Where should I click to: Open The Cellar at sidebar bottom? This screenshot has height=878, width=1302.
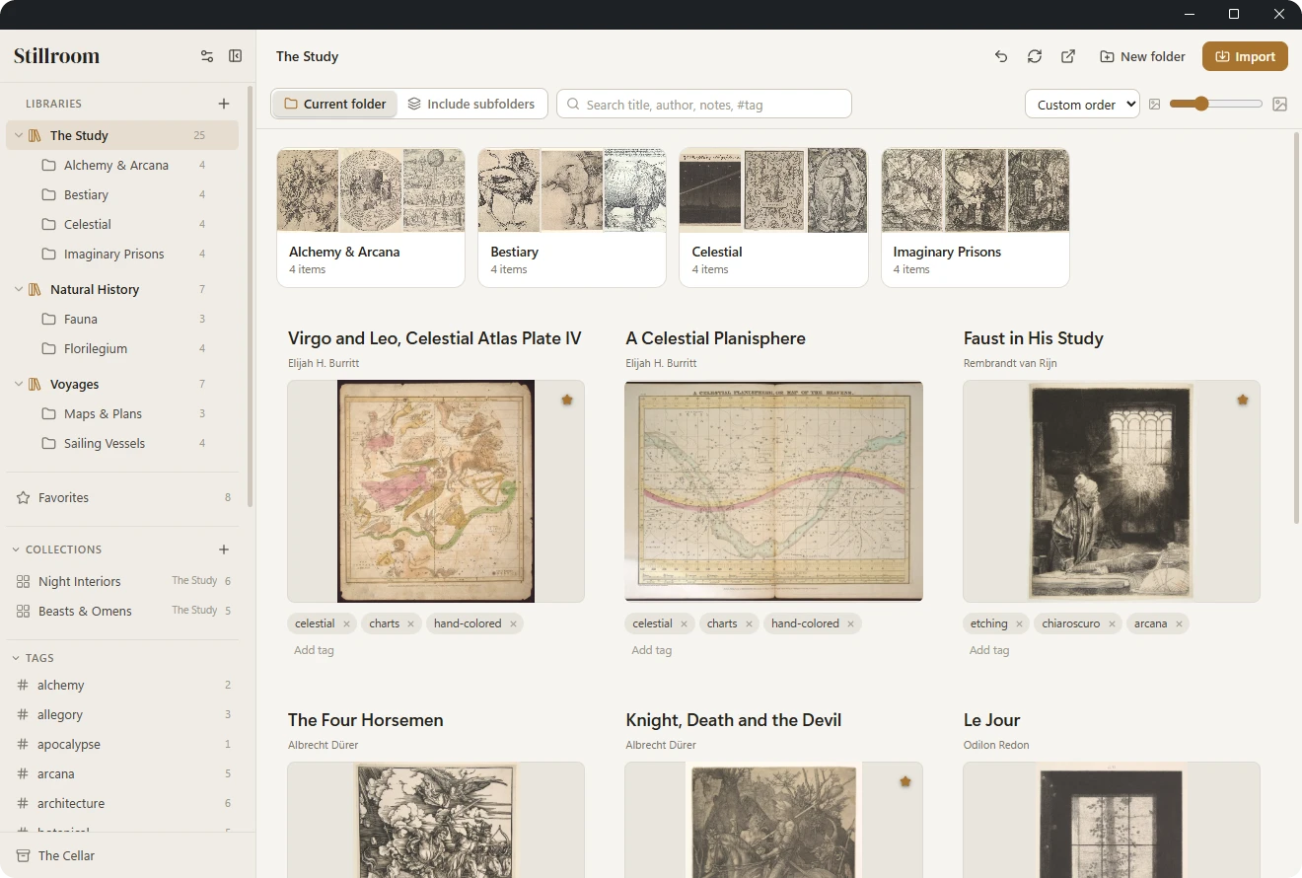click(x=128, y=855)
